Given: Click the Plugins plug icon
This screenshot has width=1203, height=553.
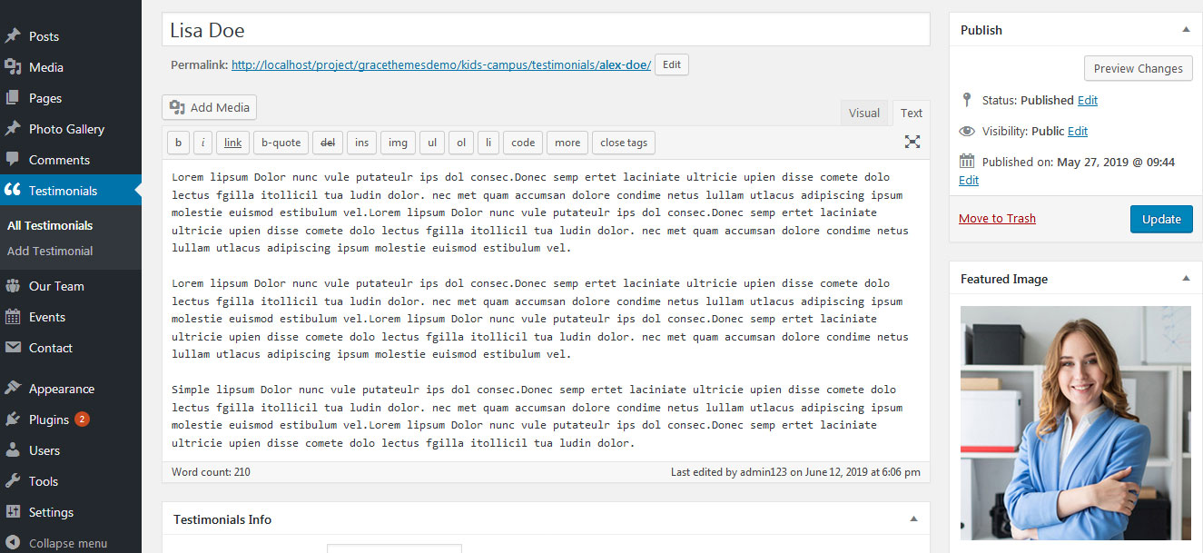Looking at the screenshot, I should [13, 420].
